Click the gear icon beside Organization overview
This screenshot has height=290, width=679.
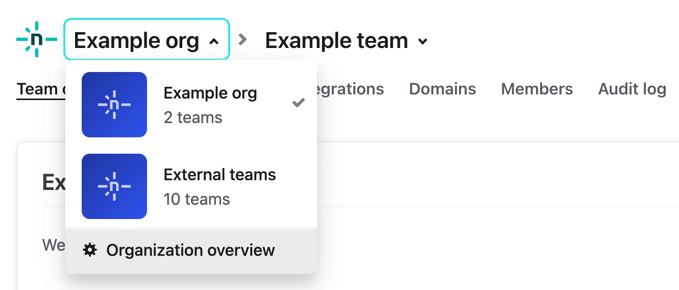point(90,250)
